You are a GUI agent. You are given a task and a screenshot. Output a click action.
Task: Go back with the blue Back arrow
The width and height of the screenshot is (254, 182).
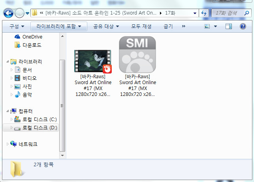point(8,13)
